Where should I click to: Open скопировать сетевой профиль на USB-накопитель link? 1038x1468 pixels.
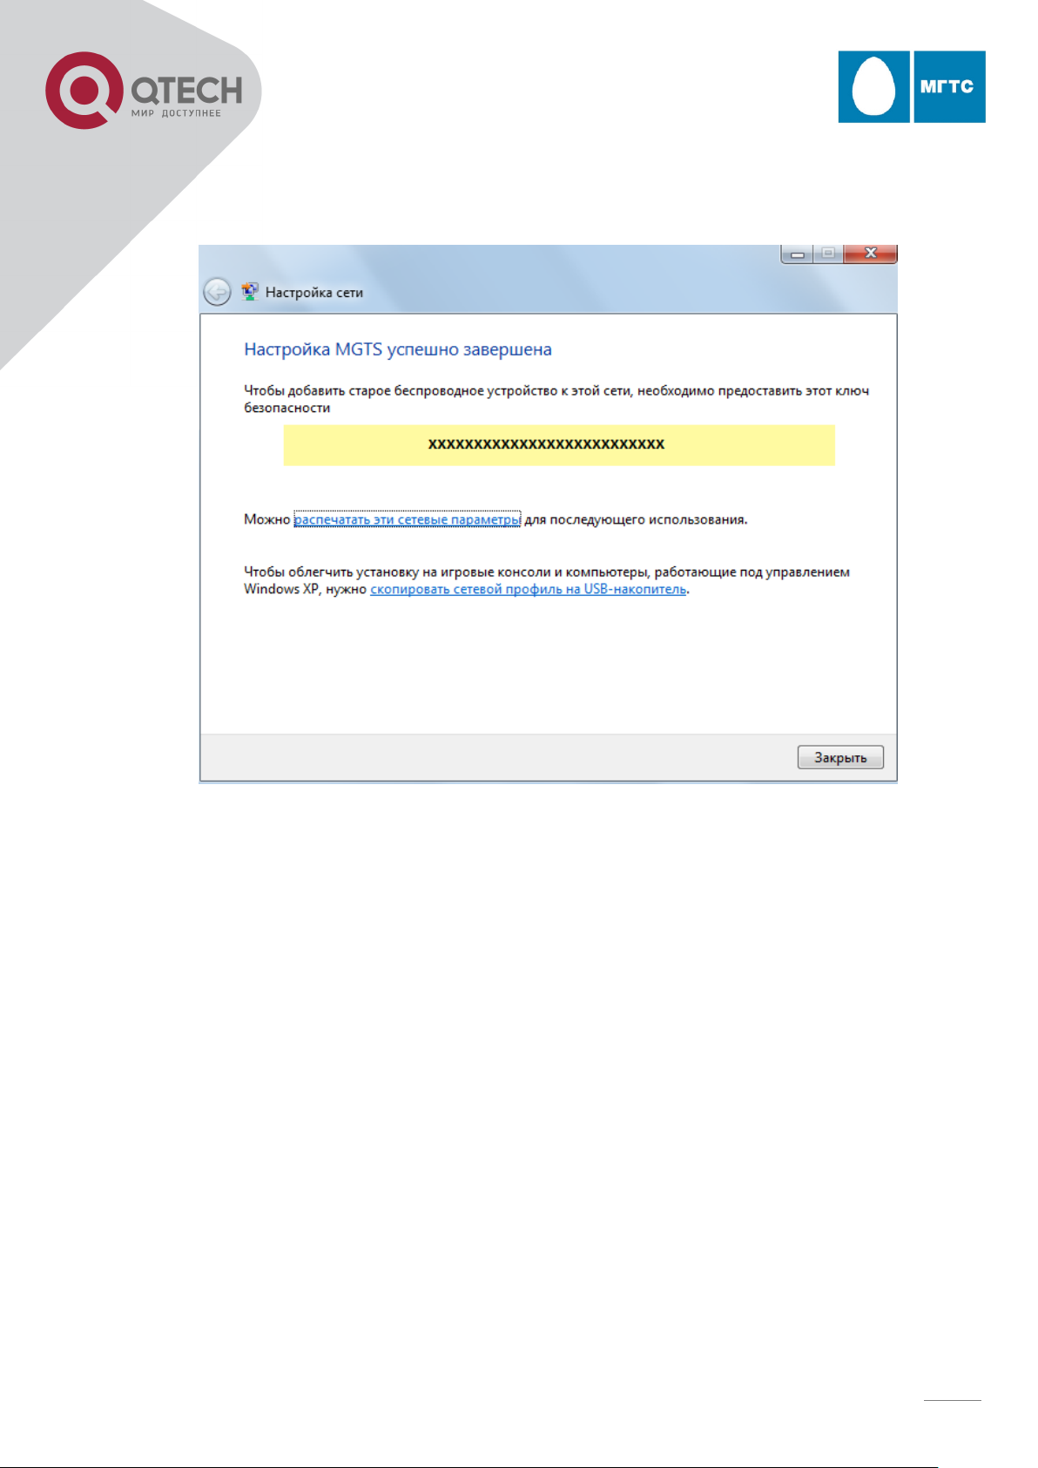point(529,589)
